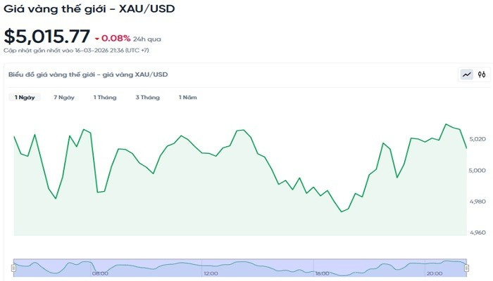Screen dimensions: 493x281
Task: Click the 08:00 mark in the navigator
Action: pos(101,273)
